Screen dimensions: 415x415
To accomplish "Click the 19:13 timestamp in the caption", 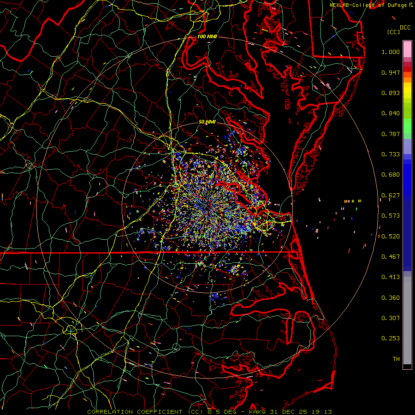I will click(x=321, y=412).
